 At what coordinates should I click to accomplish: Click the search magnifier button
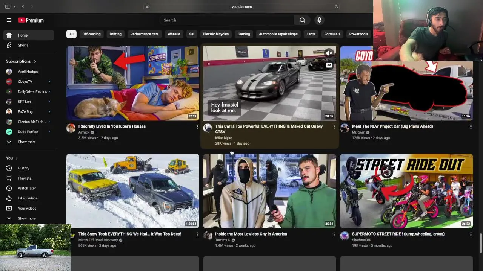click(302, 20)
